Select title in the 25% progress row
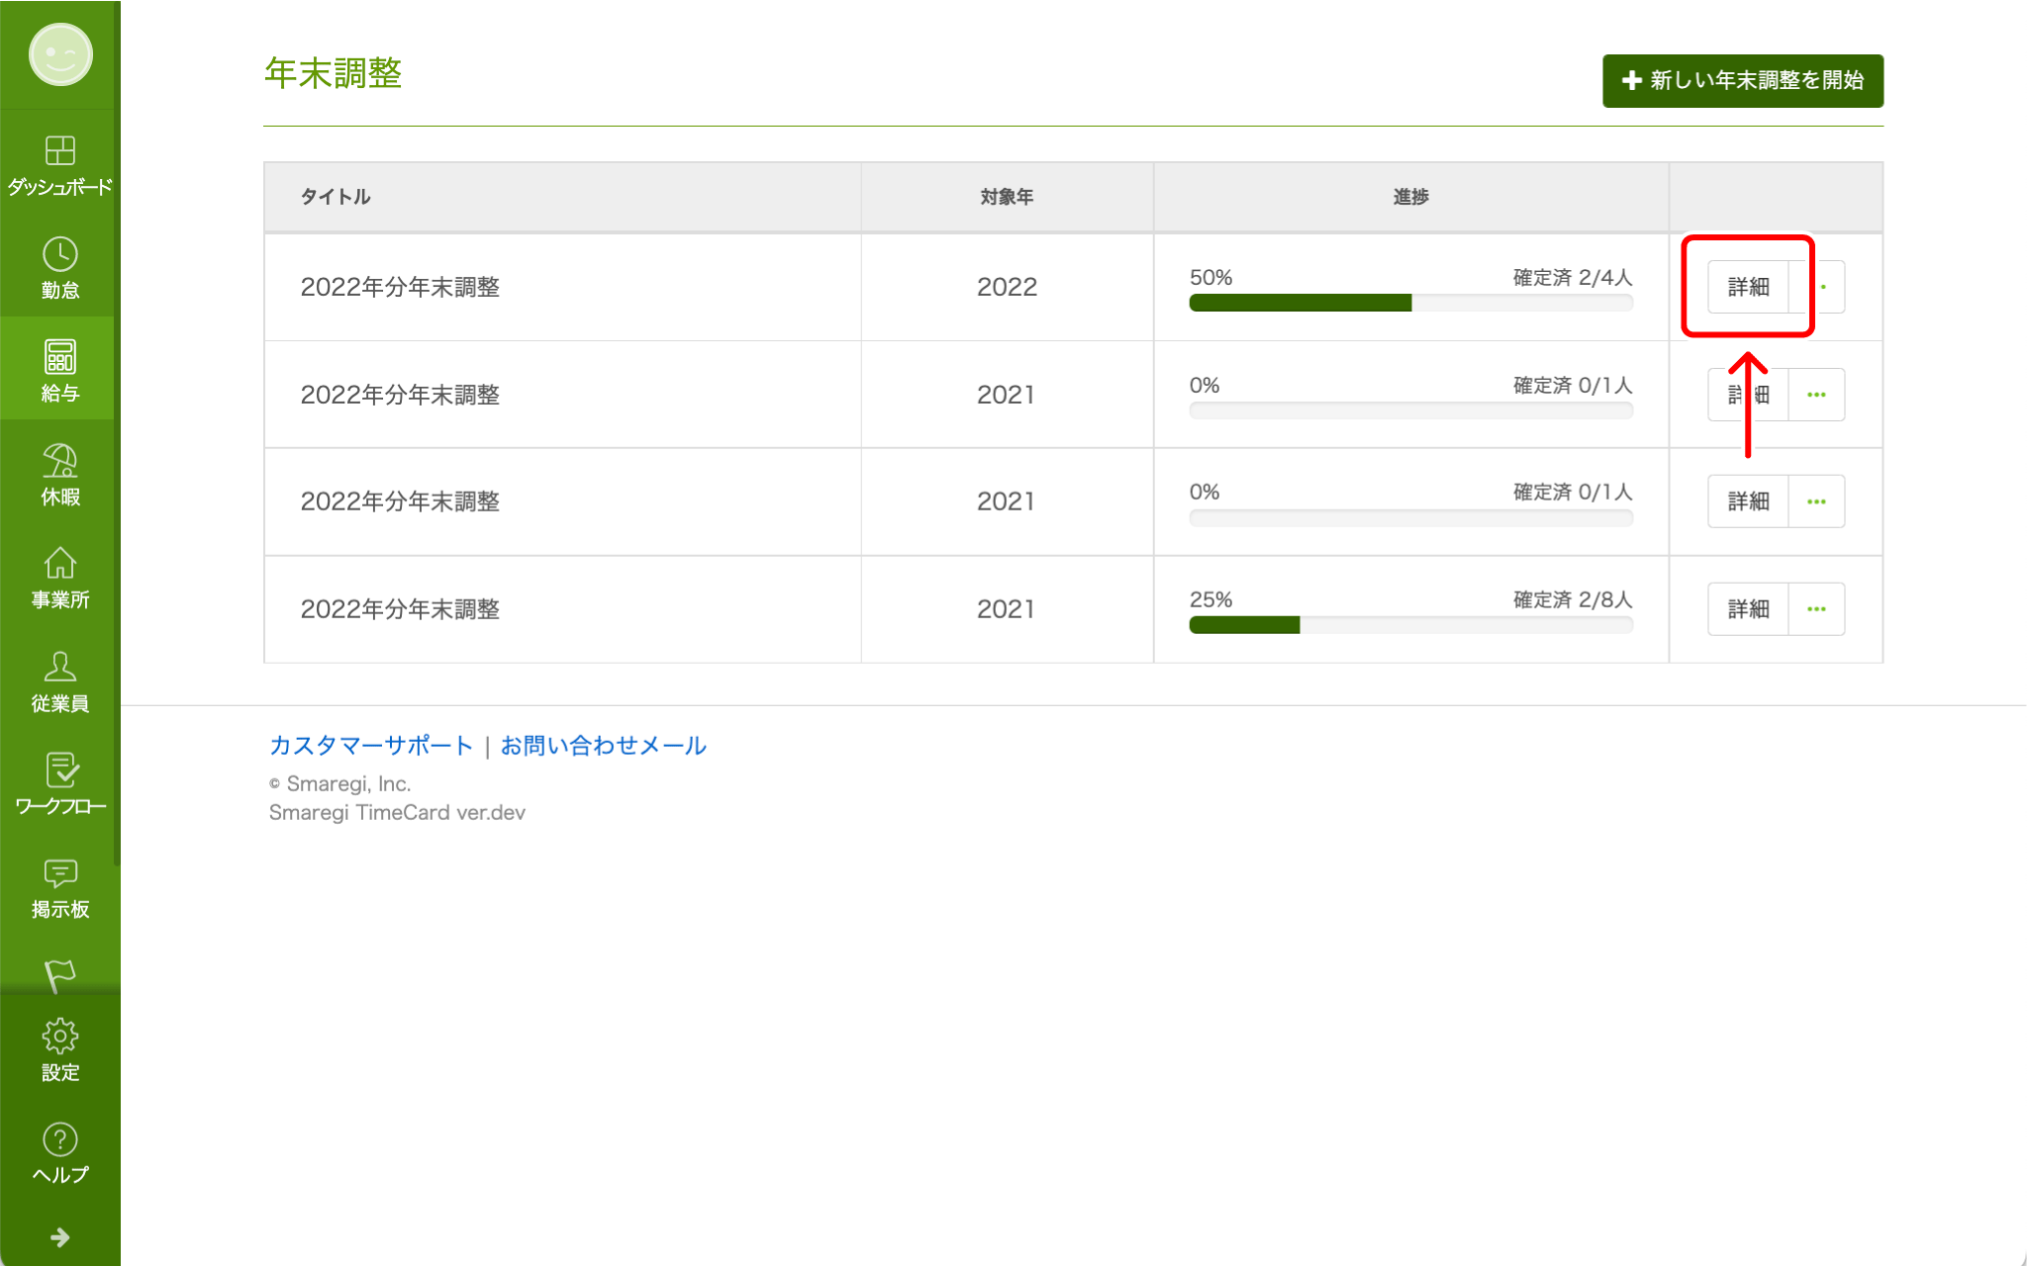Screen dimensions: 2027x1266 (x=400, y=609)
